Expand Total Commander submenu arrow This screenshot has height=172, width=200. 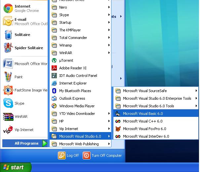(109, 38)
